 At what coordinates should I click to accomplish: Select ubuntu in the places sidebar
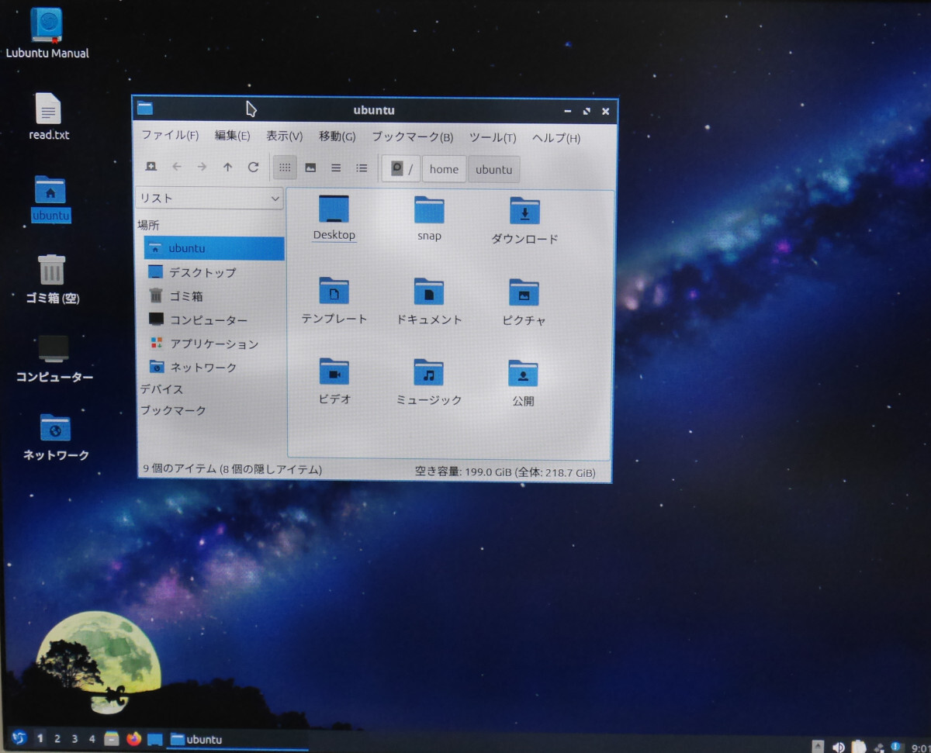point(214,249)
